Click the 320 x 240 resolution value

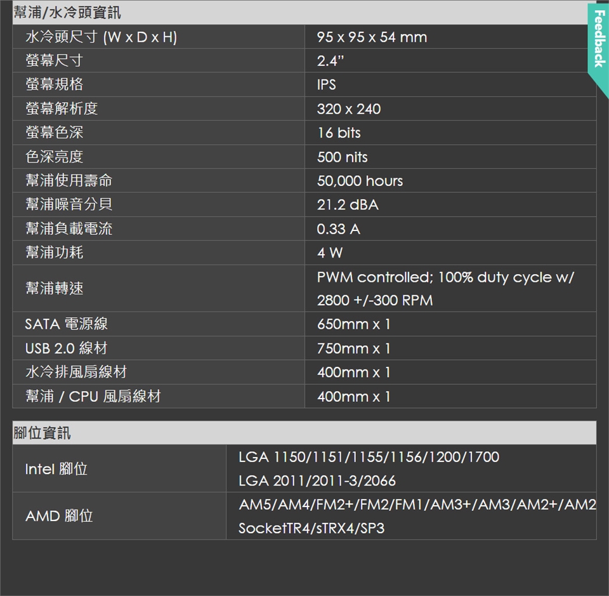[349, 109]
